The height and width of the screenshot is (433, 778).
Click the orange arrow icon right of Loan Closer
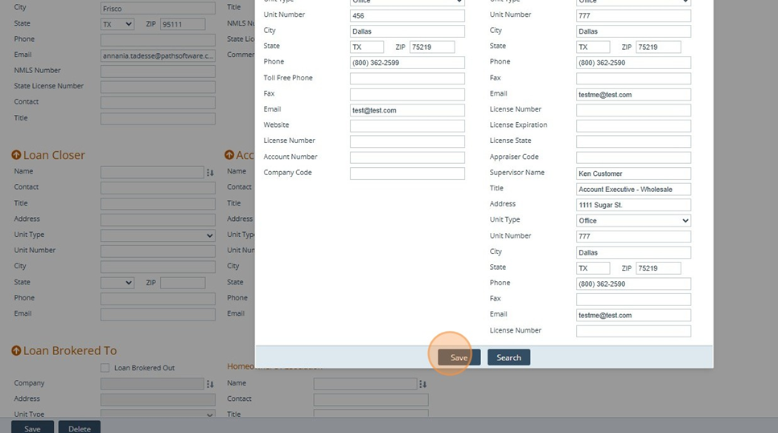[229, 155]
